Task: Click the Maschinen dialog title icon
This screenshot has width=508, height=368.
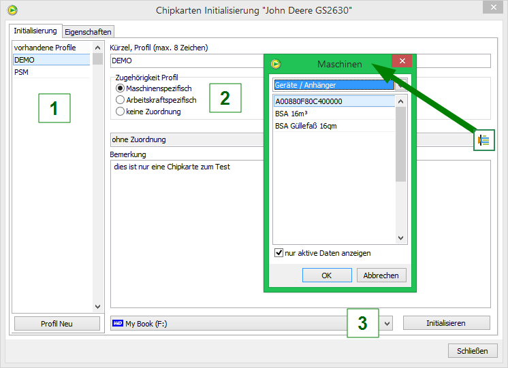Action: [x=276, y=64]
